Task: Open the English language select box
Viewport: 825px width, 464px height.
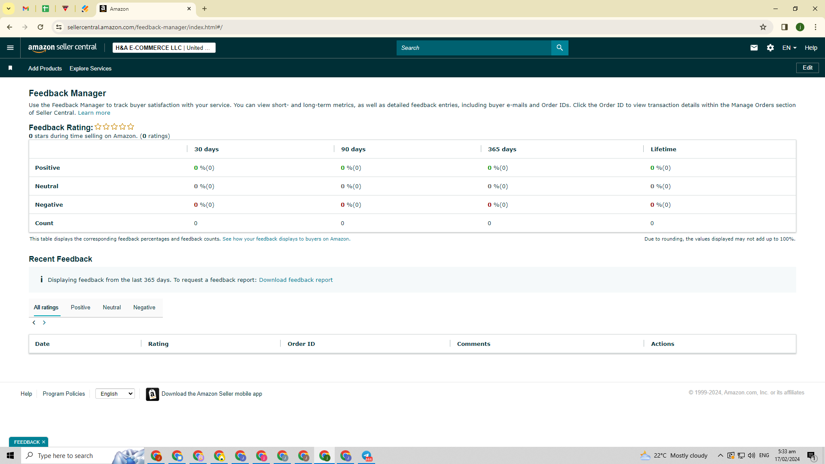Action: pos(115,394)
